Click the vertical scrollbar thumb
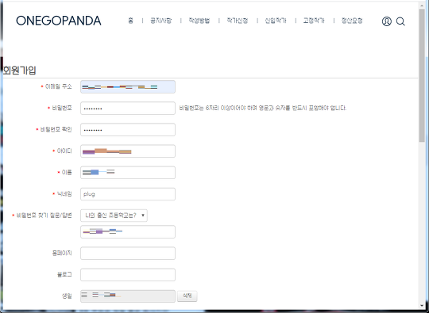 tap(422, 75)
